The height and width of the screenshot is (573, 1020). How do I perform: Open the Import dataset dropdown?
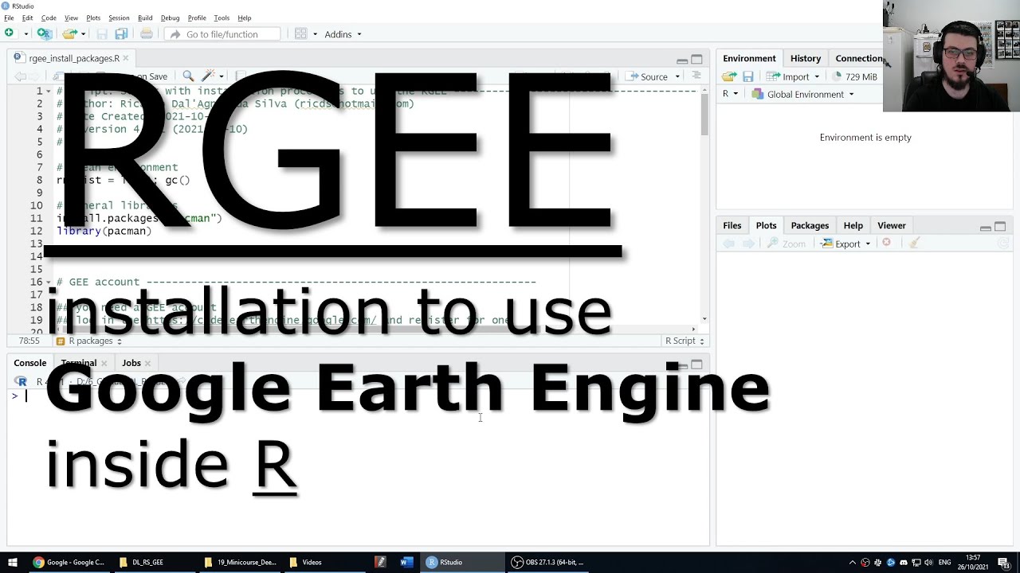click(x=794, y=76)
